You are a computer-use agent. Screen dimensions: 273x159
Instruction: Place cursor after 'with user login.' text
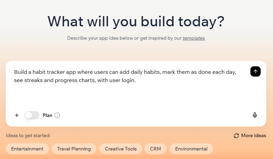click(x=136, y=81)
